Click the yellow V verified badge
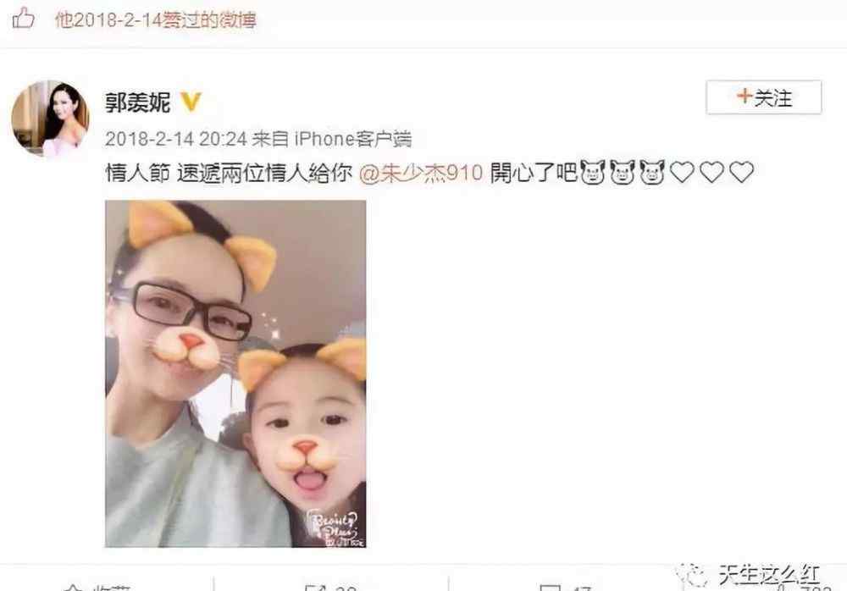Screen dimensions: 847x591 pyautogui.click(x=190, y=102)
